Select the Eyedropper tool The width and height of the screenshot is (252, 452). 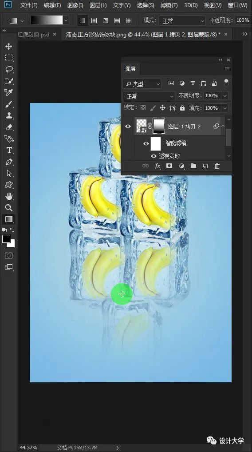8,92
